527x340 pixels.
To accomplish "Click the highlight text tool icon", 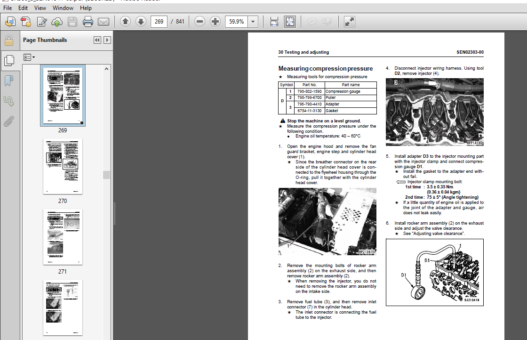I will 327,22.
